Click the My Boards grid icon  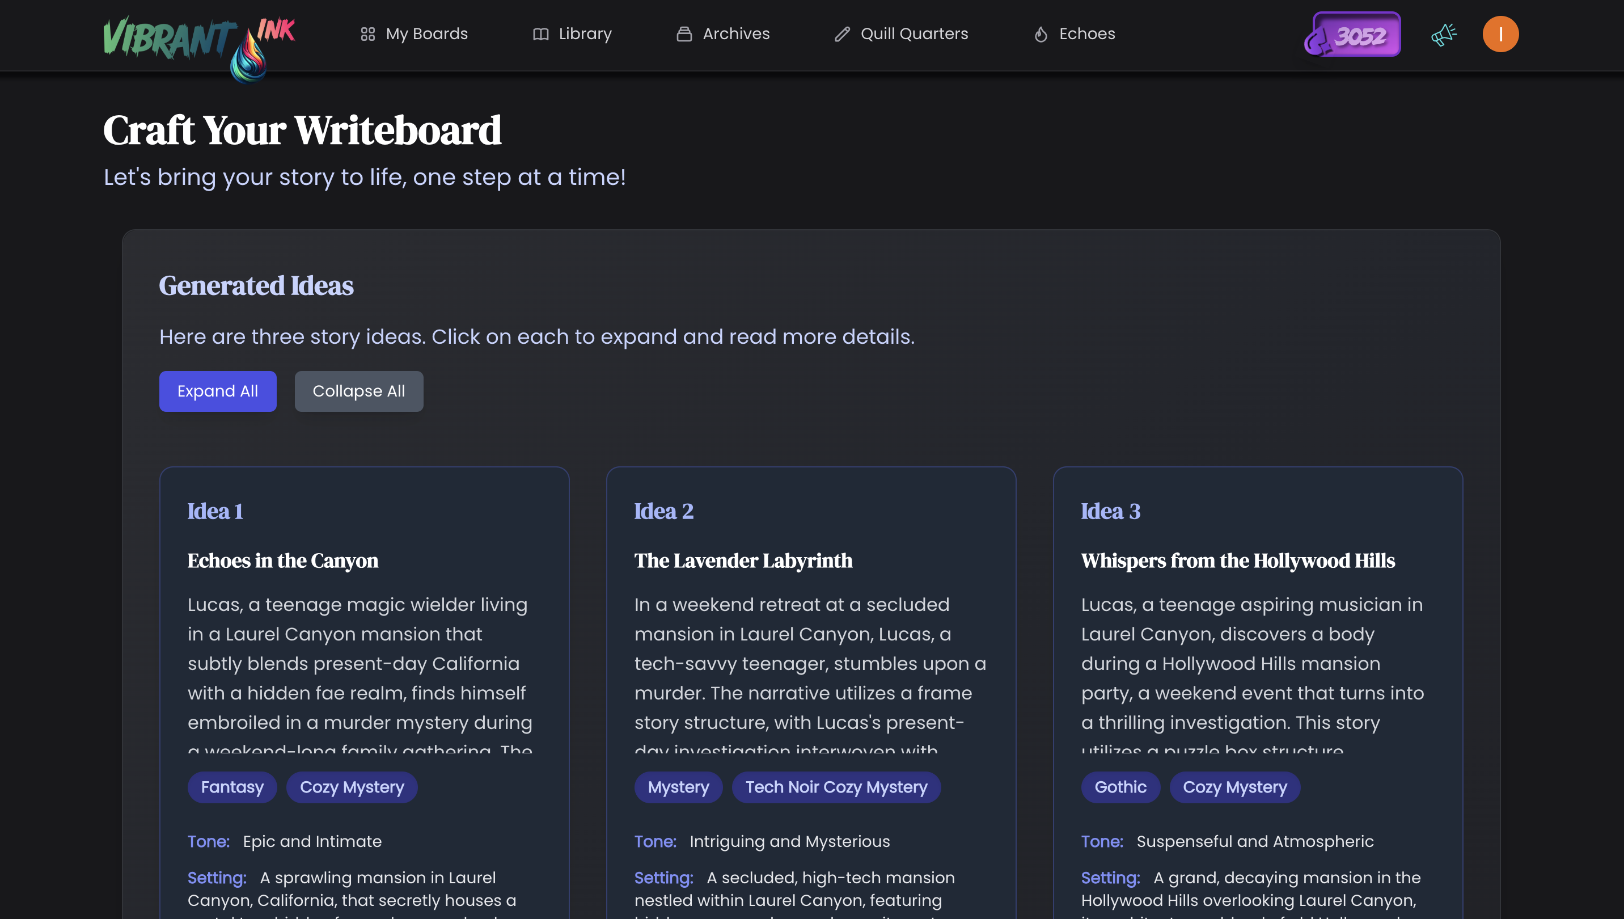[368, 34]
